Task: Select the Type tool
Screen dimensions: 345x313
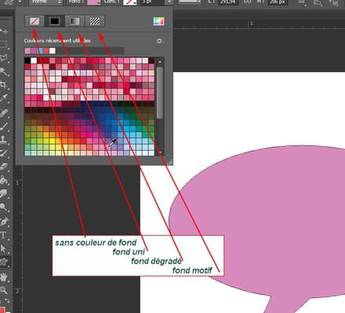Action: 4,235
